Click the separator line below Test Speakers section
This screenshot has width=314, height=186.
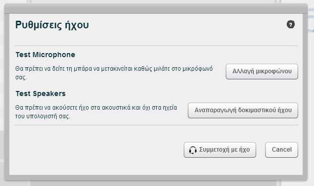[x=156, y=125]
